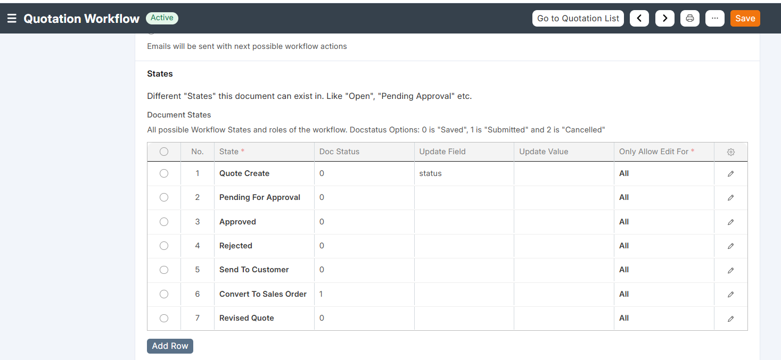This screenshot has width=781, height=360.
Task: Click the Pending For Approval state cell
Action: pyautogui.click(x=264, y=197)
